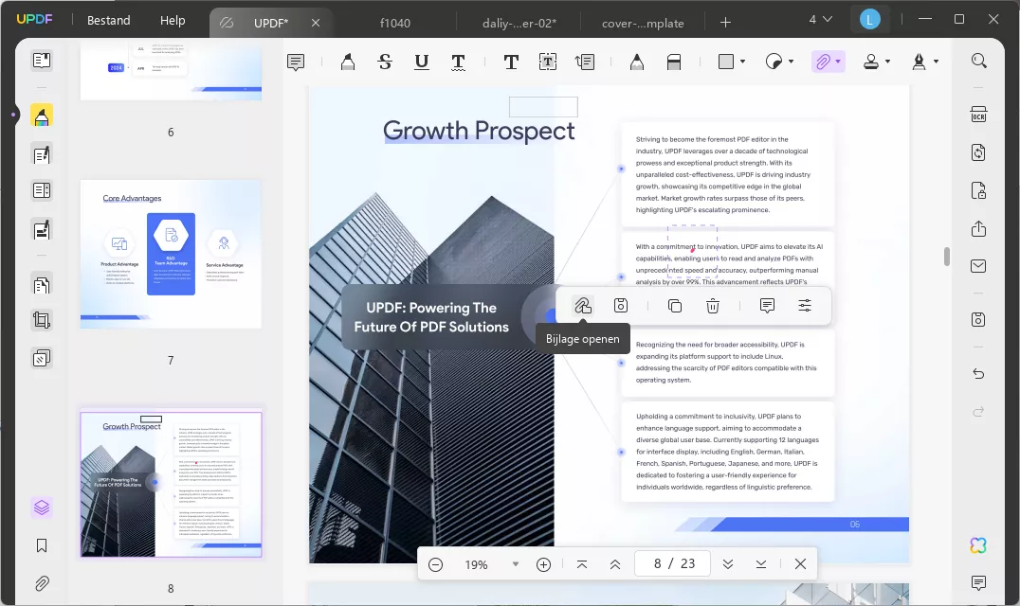Image resolution: width=1020 pixels, height=606 pixels.
Task: Zoom out with the minus button
Action: tap(436, 565)
